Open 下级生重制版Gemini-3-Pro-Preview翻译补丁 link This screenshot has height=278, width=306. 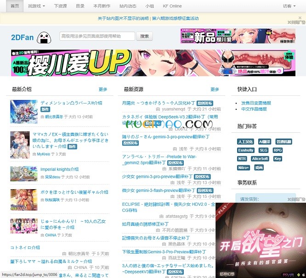click(164, 252)
